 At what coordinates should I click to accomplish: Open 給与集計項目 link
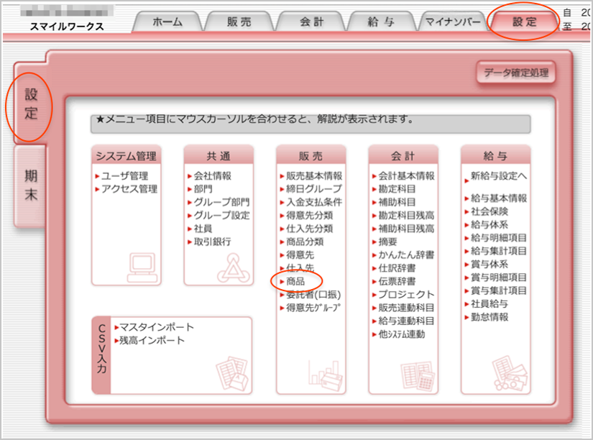[499, 251]
